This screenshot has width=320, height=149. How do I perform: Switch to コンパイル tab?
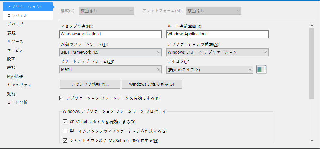17,15
